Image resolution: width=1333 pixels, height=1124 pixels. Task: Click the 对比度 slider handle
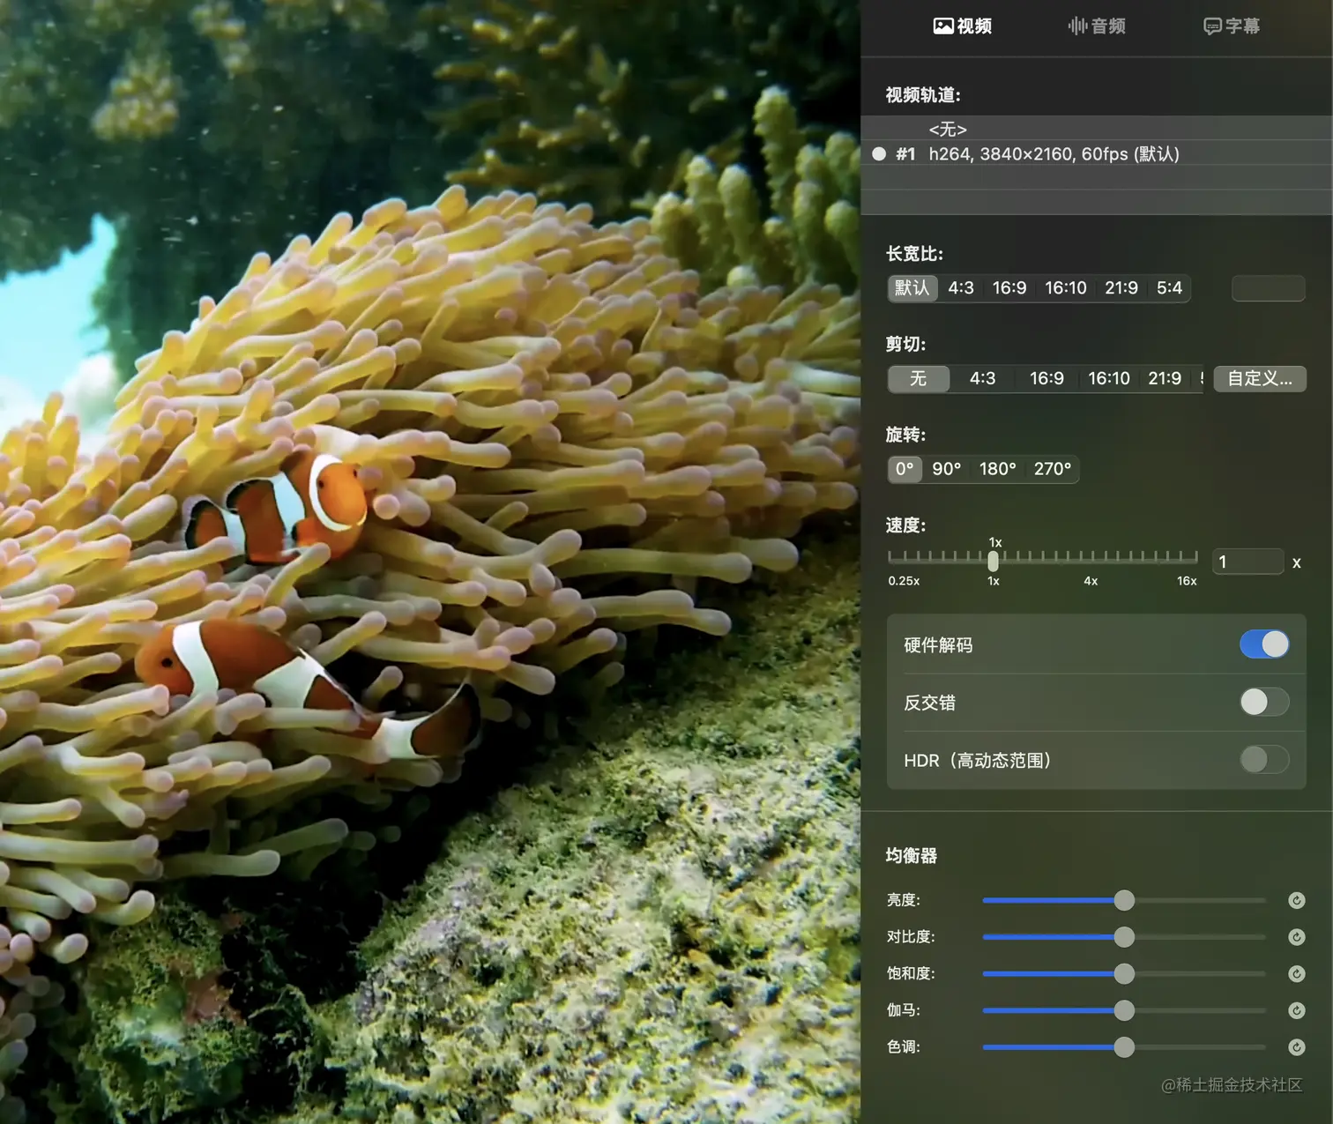pos(1124,937)
